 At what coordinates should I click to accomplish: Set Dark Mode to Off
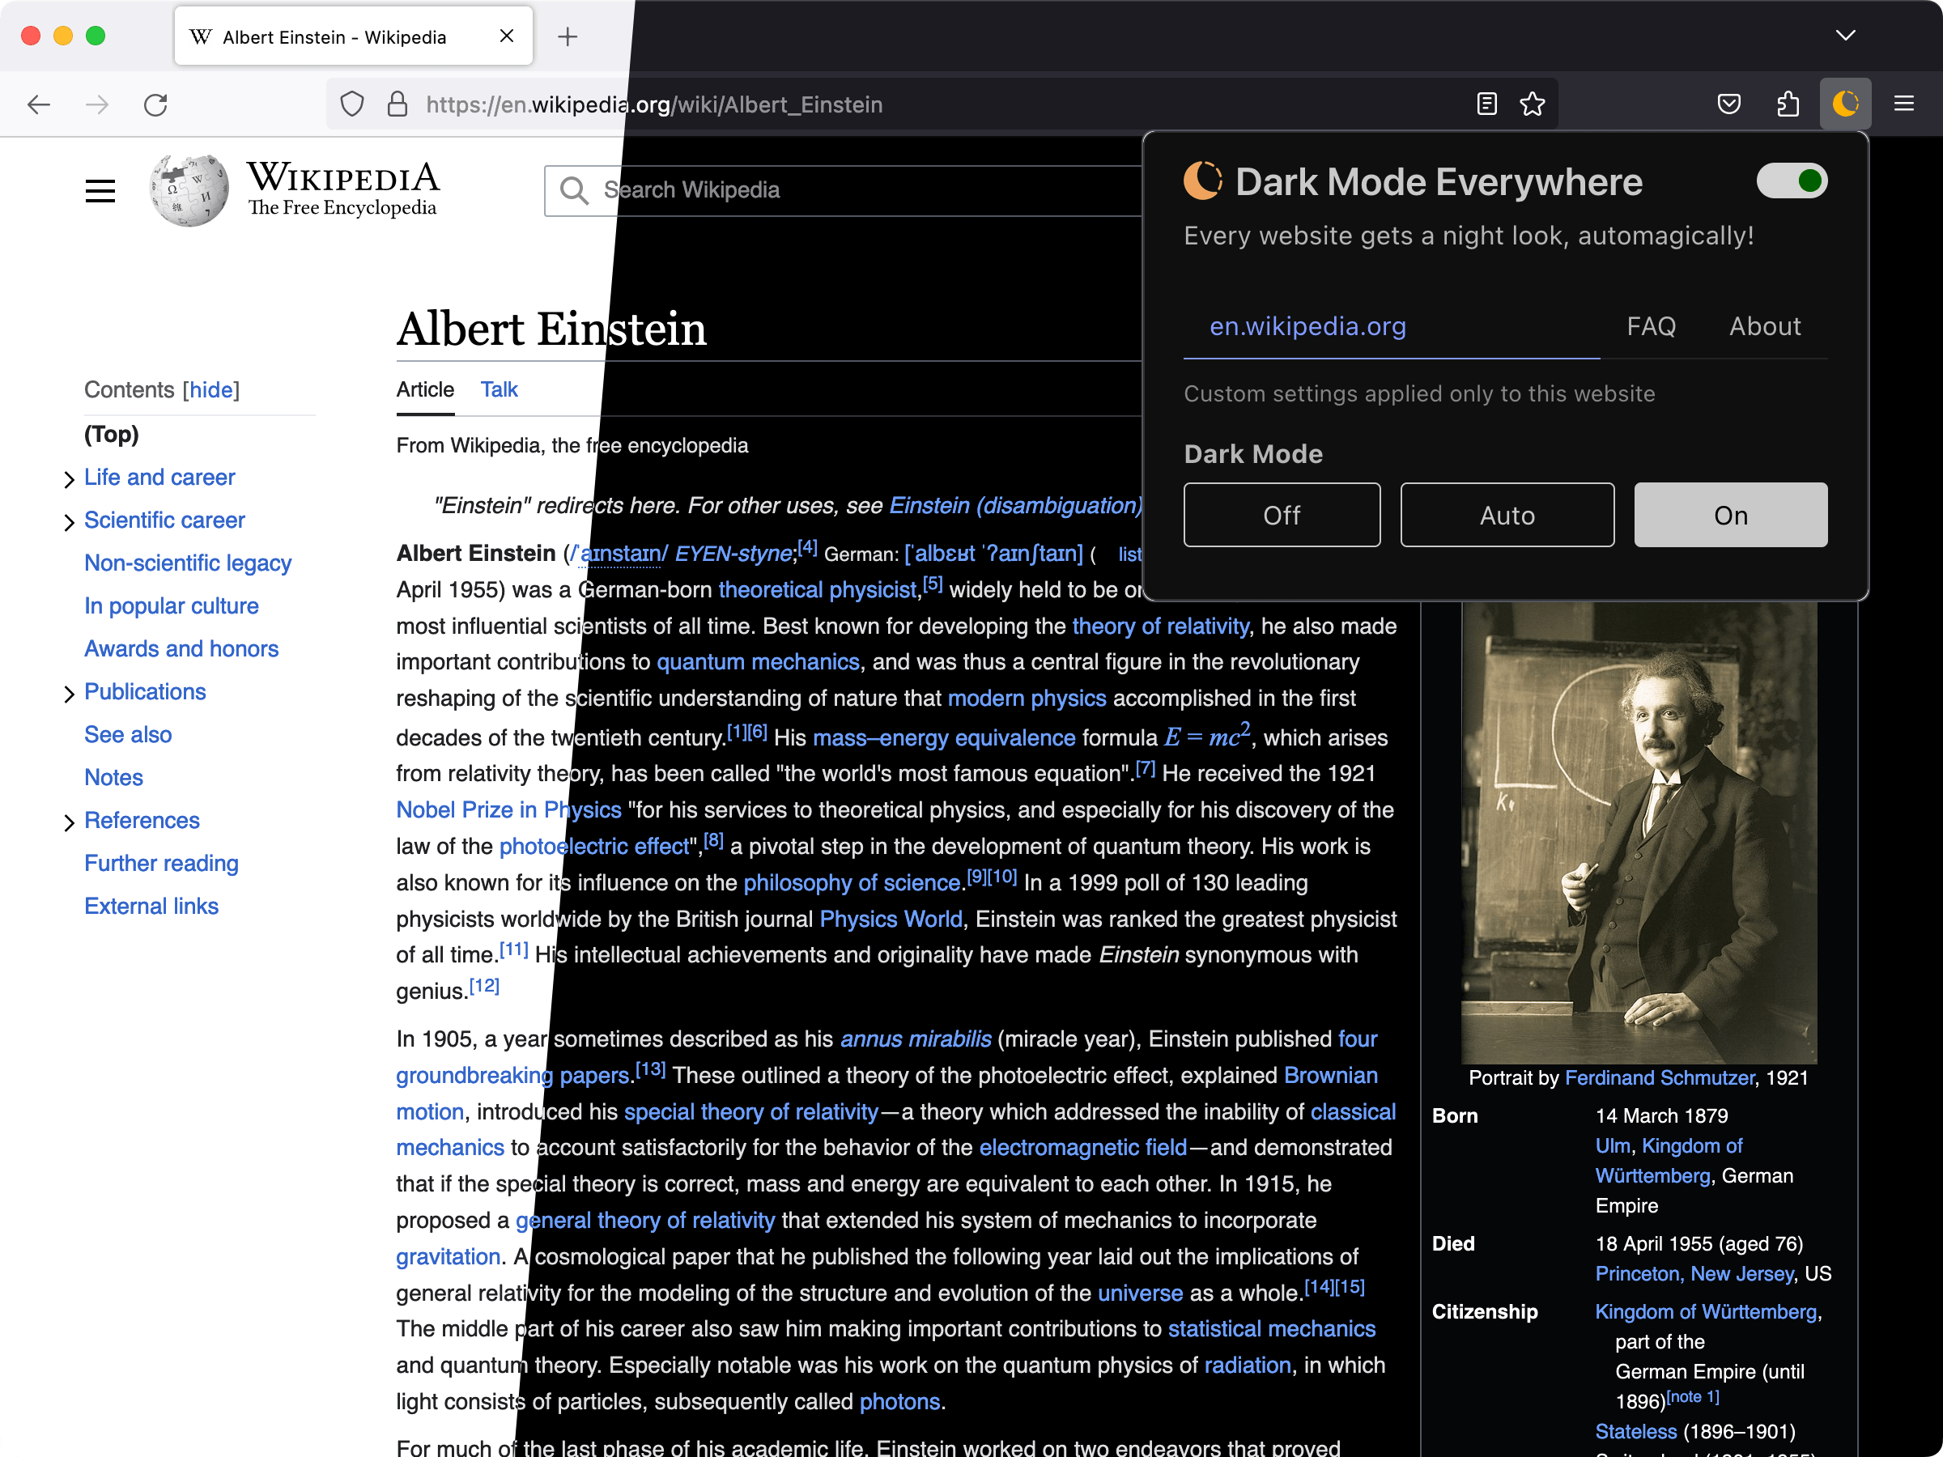coord(1282,515)
